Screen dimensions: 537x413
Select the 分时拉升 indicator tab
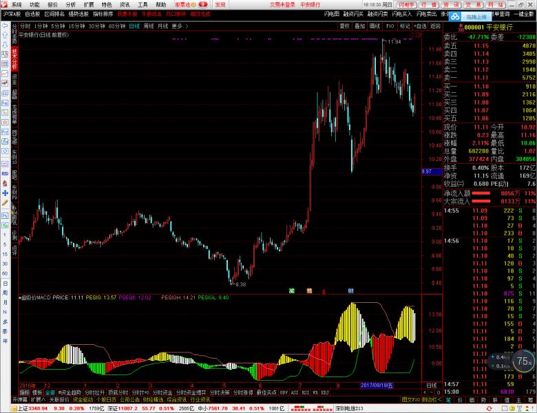(x=94, y=392)
